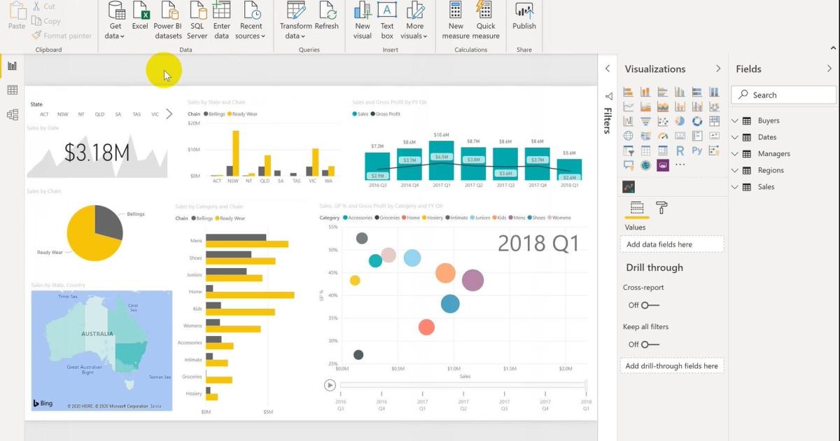Select the SQL Server source icon
This screenshot has height=441, width=840.
197,20
